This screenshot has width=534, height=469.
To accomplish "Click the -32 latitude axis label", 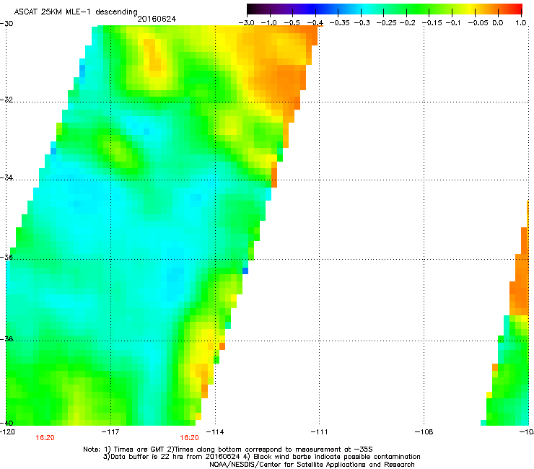I will pos(6,100).
